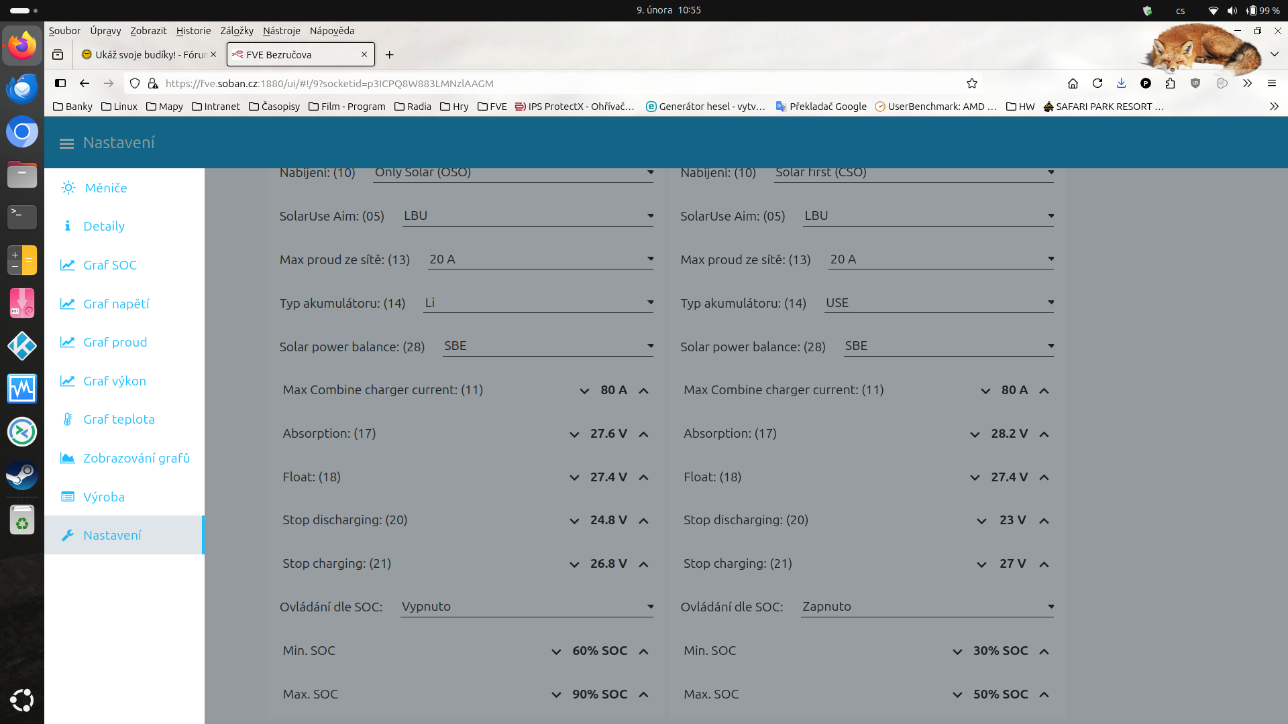Screen dimensions: 1288x724
Task: Click the Výroba list icon
Action: [x=68, y=497]
